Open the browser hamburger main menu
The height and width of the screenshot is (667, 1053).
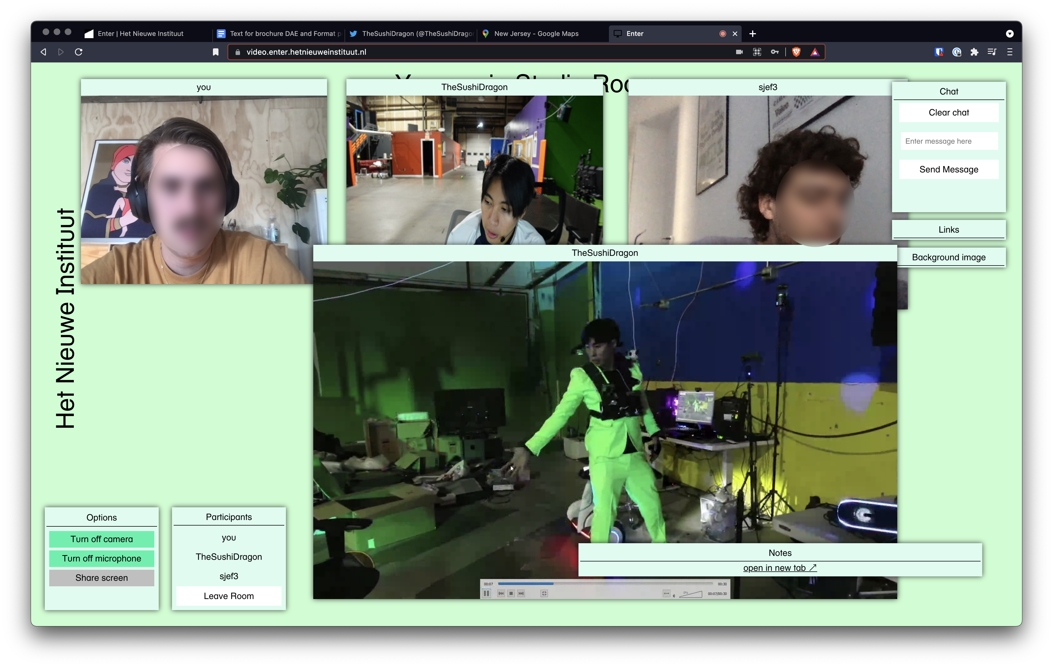[x=1010, y=52]
